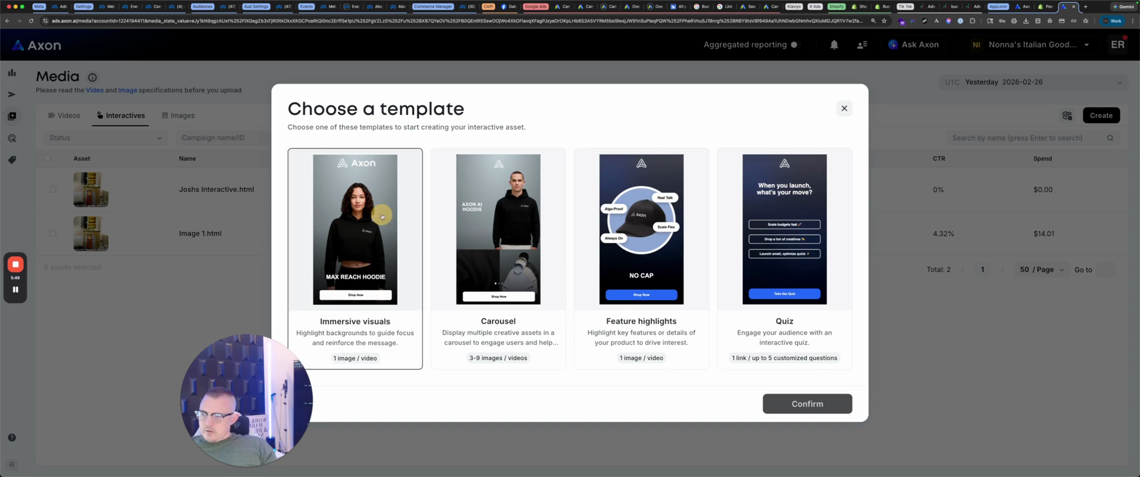Expand the Status filter dropdown

coord(105,138)
